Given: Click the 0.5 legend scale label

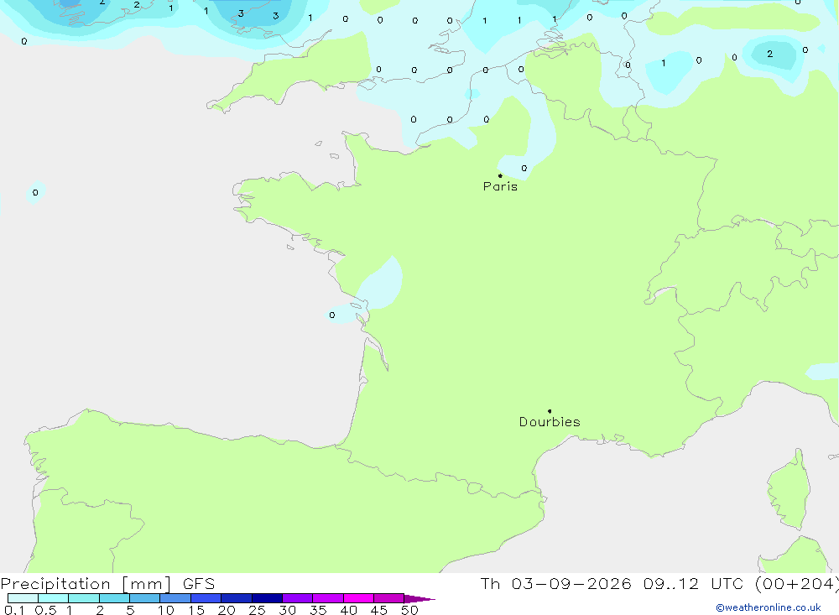Looking at the screenshot, I should pyautogui.click(x=45, y=610).
